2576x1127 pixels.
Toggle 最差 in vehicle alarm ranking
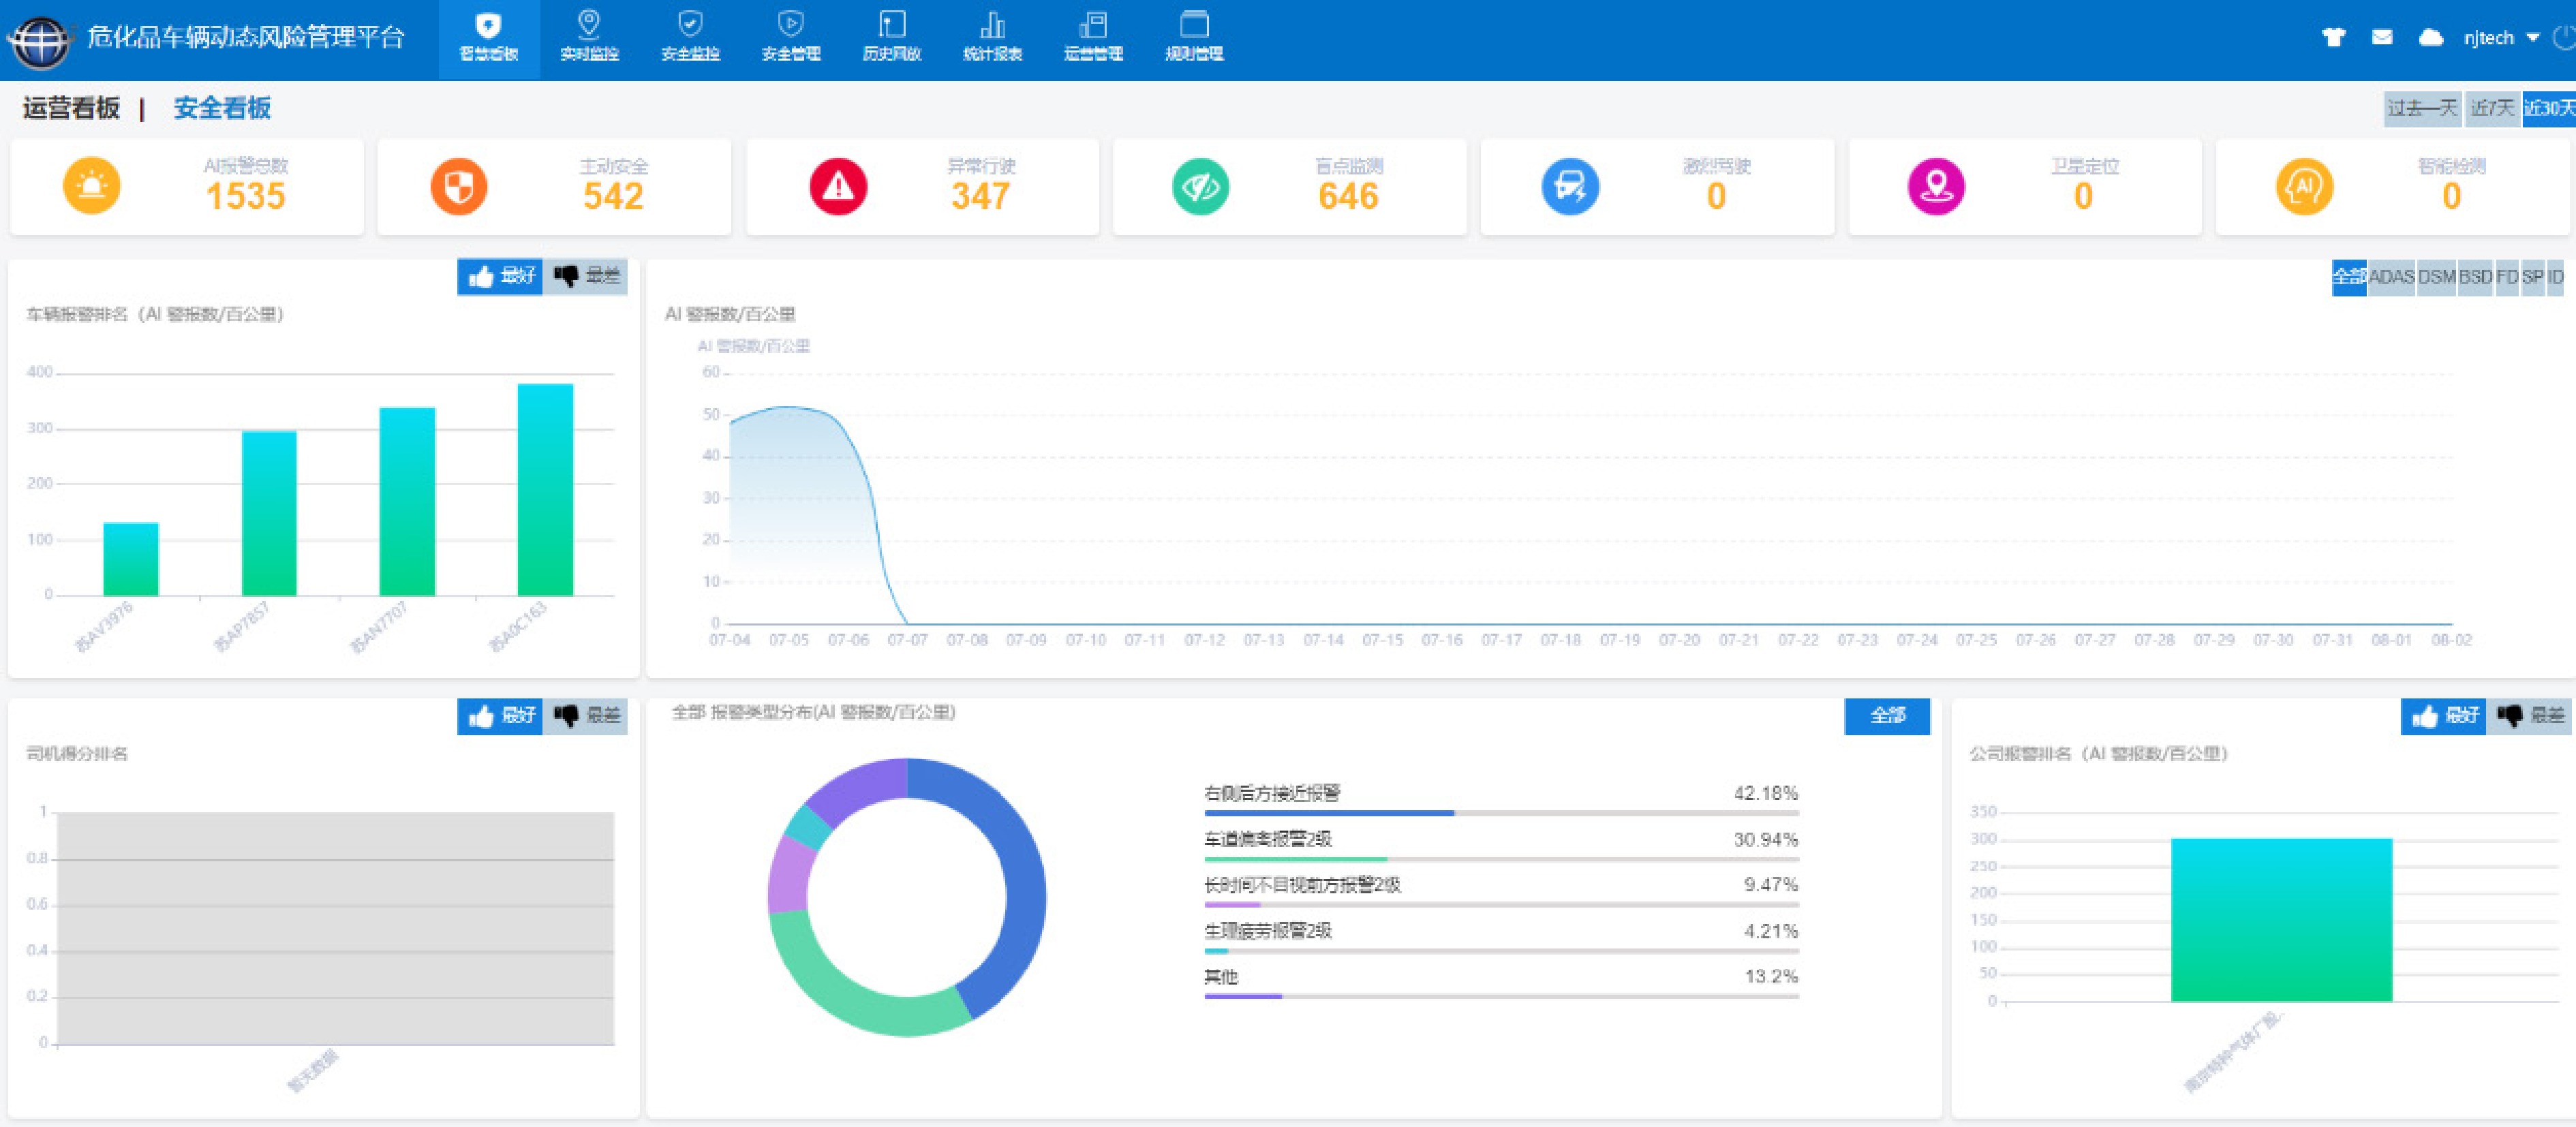point(586,276)
